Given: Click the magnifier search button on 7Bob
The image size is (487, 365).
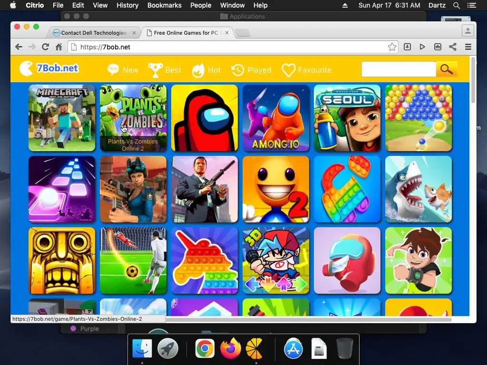Looking at the screenshot, I should 446,69.
